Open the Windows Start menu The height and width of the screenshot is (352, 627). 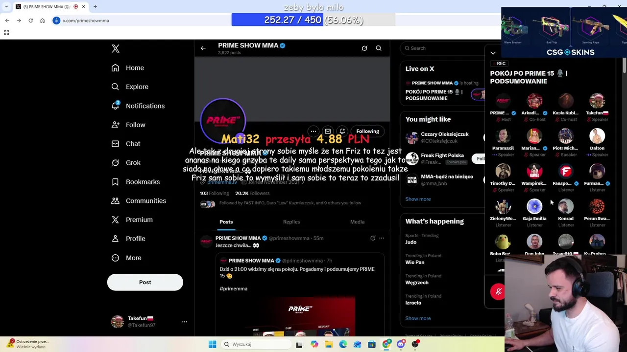coord(212,345)
